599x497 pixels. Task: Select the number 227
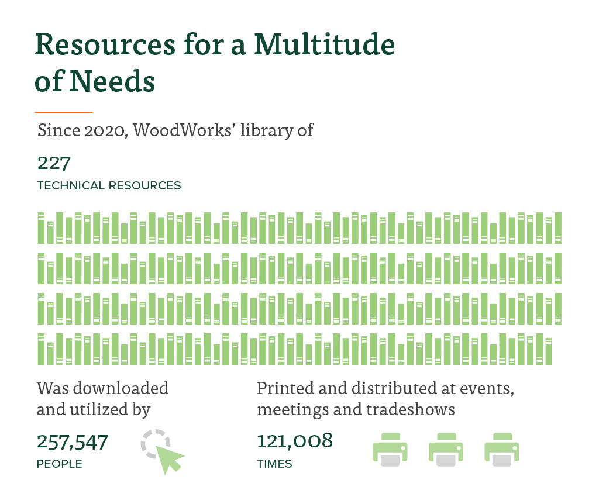click(54, 162)
